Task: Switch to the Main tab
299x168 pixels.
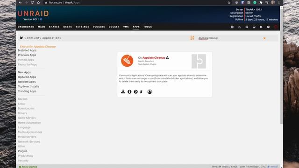Action: (42, 27)
